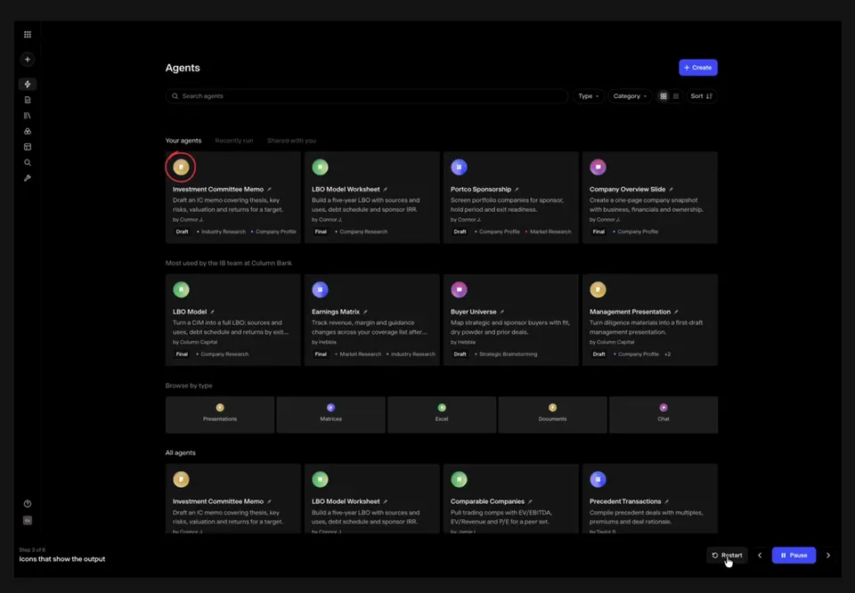Click pencil icon beside Earnings Matrix
Screen dimensions: 855x593
coord(365,312)
